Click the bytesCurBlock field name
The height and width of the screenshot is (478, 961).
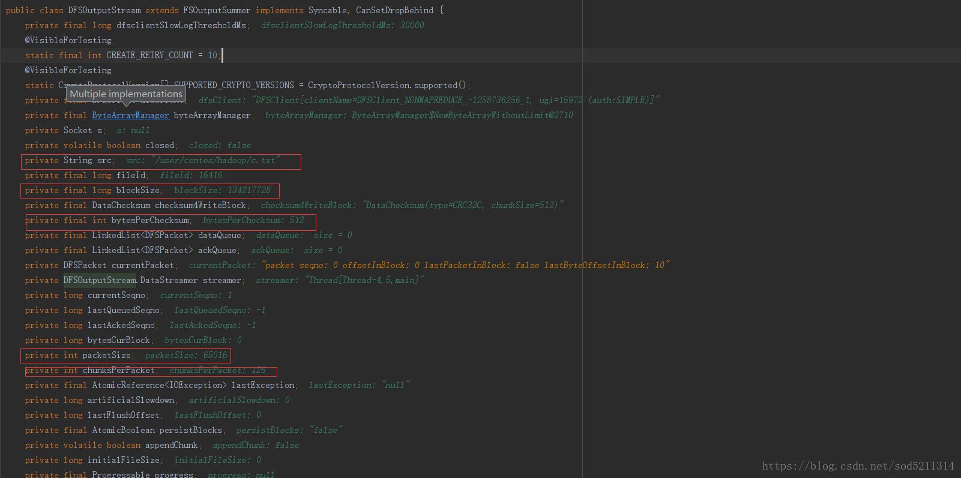119,340
